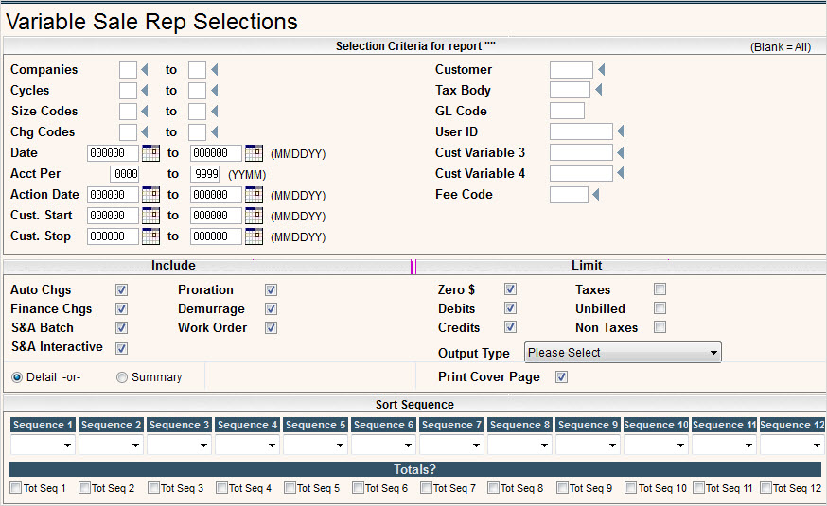The image size is (827, 506).
Task: Check the Tot Seq 6 checkbox
Action: point(358,487)
